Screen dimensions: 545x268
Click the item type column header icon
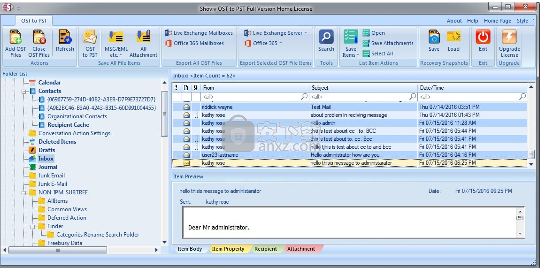tap(185, 88)
